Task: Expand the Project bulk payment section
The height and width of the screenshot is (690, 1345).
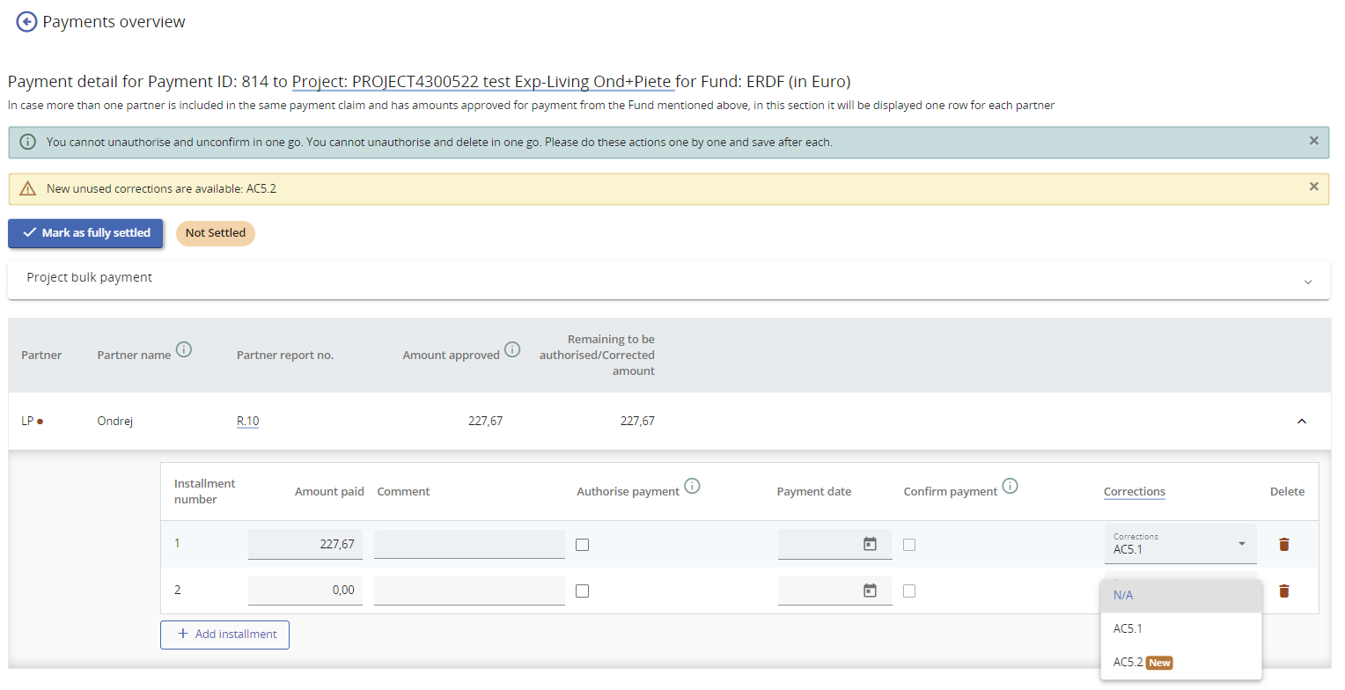Action: pos(1307,282)
